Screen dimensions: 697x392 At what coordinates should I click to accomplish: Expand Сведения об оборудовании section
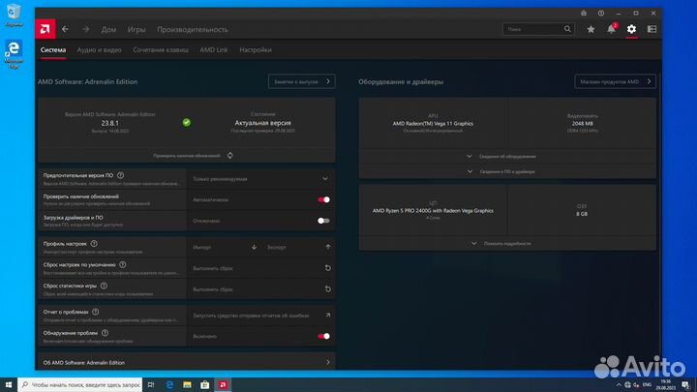(x=507, y=157)
